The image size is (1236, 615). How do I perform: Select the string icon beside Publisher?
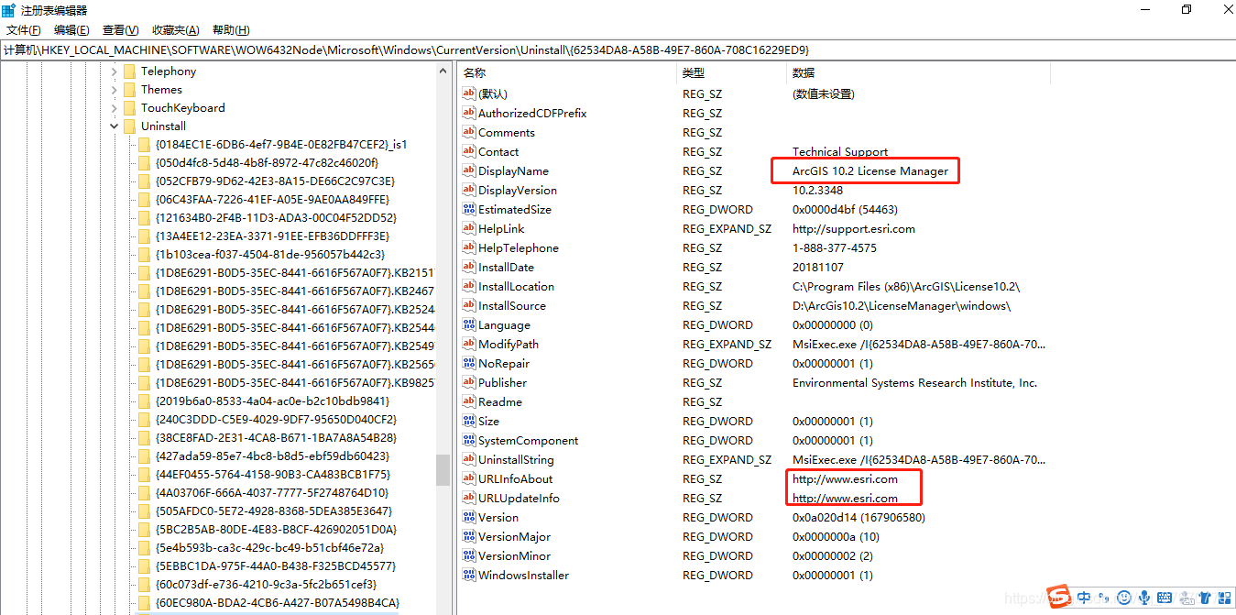(x=469, y=383)
